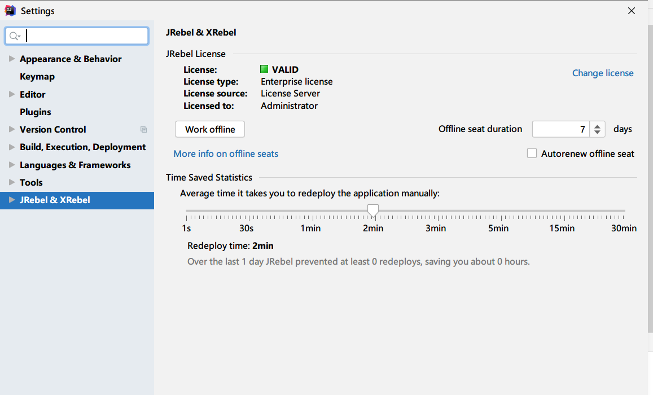Click the search magnifier icon in Settings
The width and height of the screenshot is (653, 395).
(x=15, y=36)
